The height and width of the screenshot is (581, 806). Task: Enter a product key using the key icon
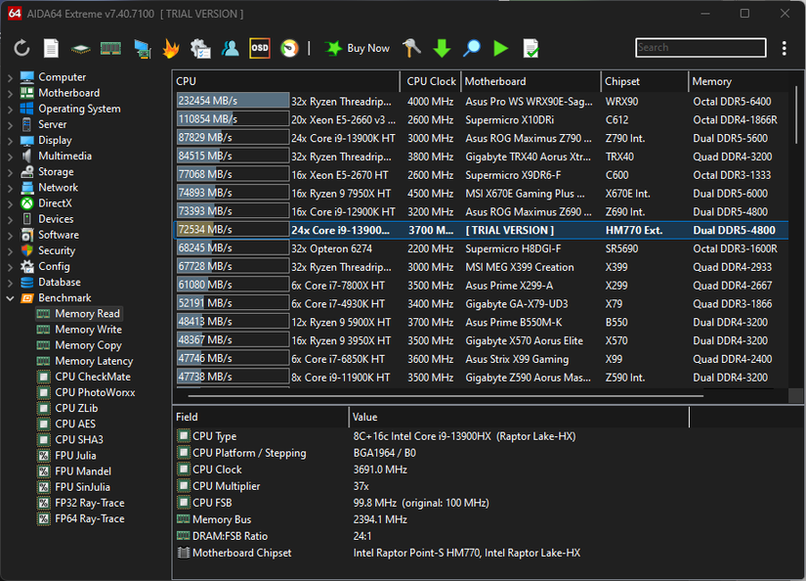tap(410, 48)
